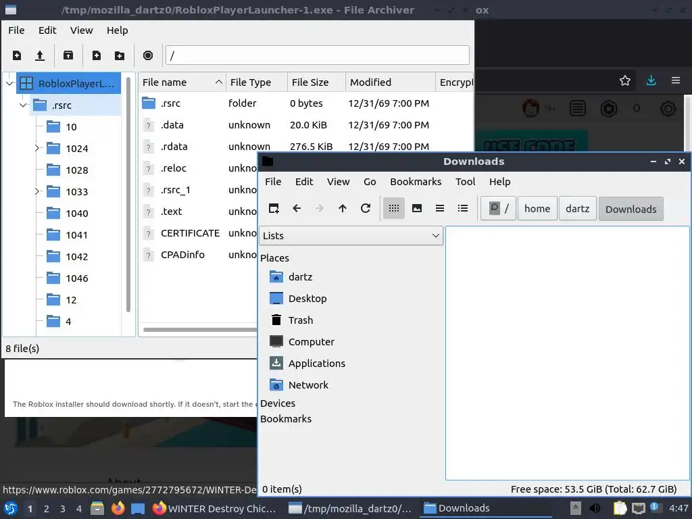Click the add file icon in File Archiver

click(x=96, y=55)
